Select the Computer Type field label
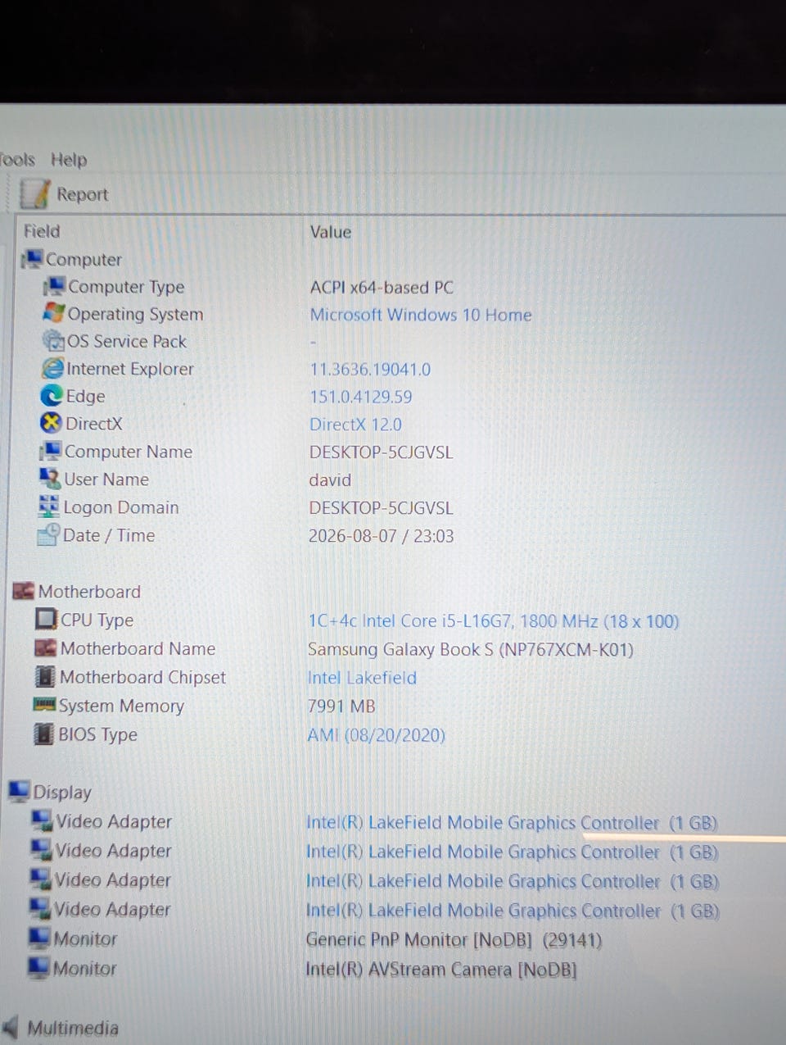The width and height of the screenshot is (786, 1045). point(126,287)
